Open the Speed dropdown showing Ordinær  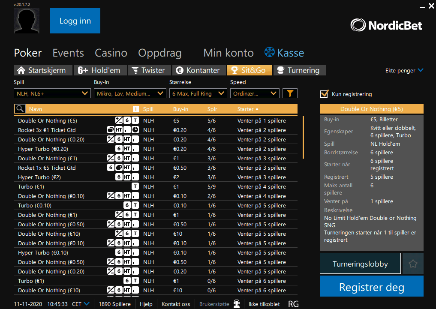pyautogui.click(x=255, y=93)
